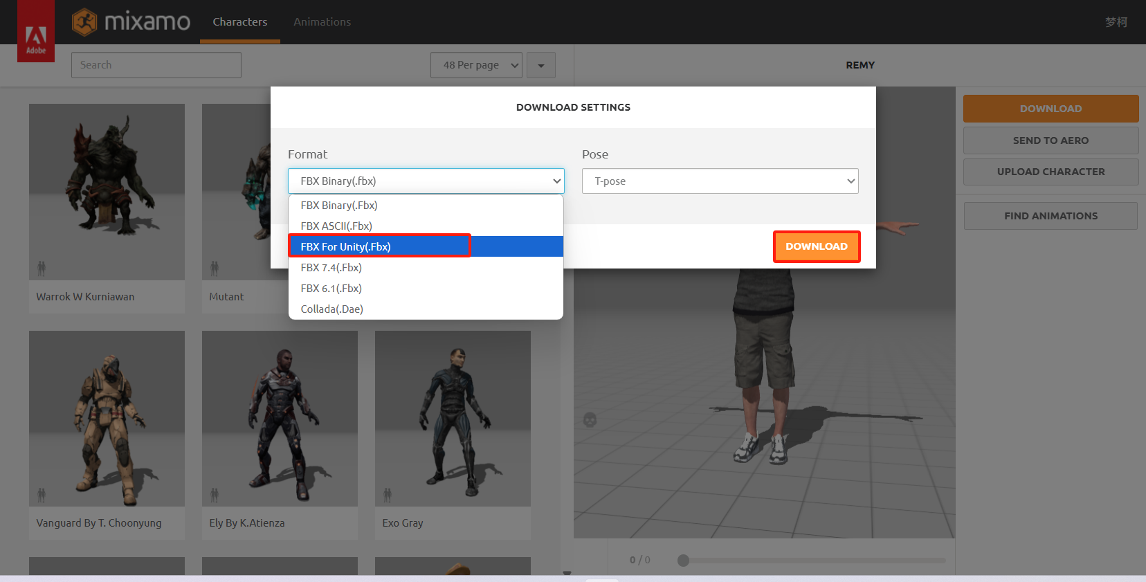Click the 0 / 0 frame counter
This screenshot has height=582, width=1146.
[x=639, y=560]
